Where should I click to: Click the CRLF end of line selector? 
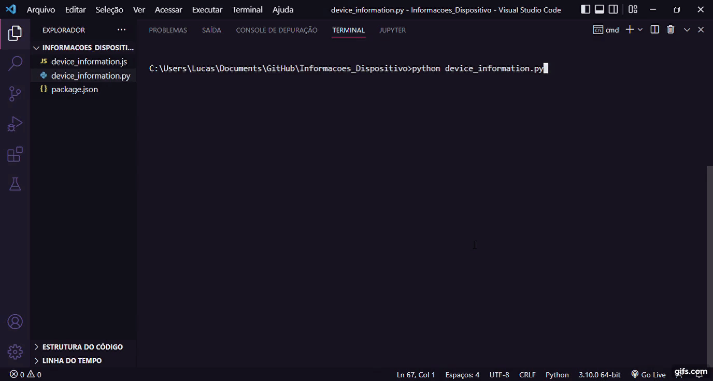tap(527, 374)
